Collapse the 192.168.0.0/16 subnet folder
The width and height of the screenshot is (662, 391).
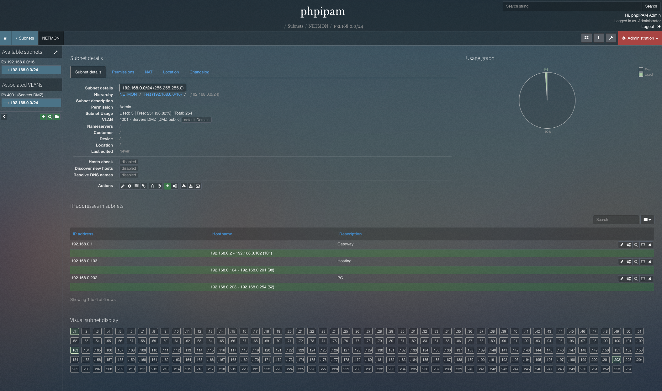coord(4,62)
